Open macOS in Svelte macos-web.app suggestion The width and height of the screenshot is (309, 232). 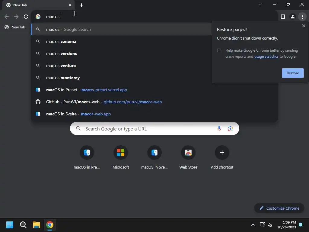154,114
